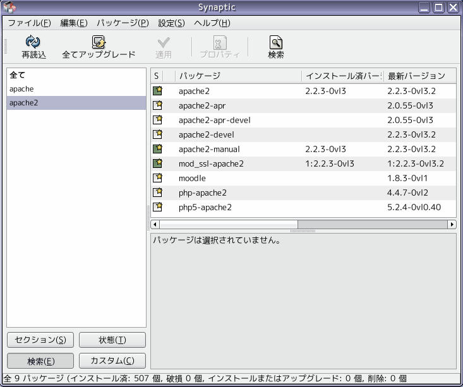This screenshot has height=387, width=463.
Task: Select the mod_ssl-apache2 package name
Action: [x=211, y=164]
